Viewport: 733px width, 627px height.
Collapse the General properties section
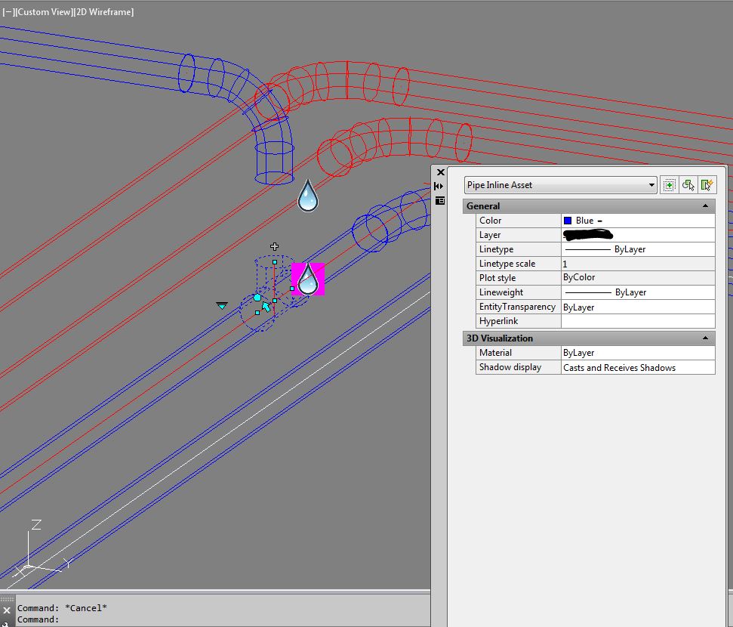click(x=705, y=205)
